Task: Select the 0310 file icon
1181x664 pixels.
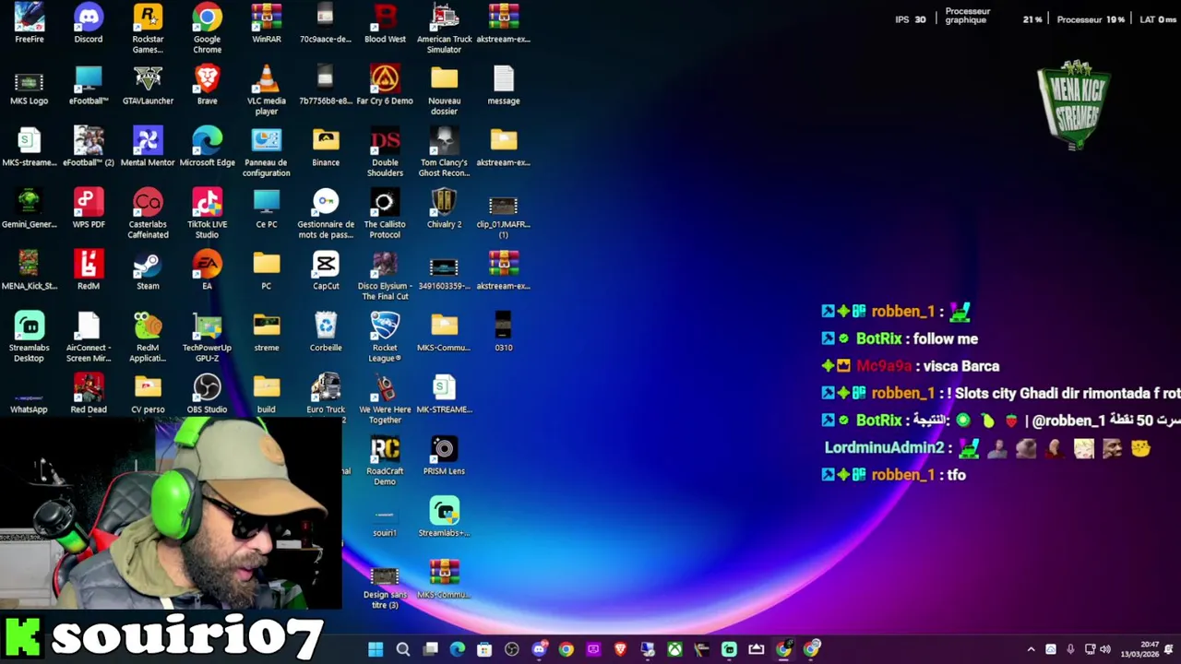Action: coord(503,333)
